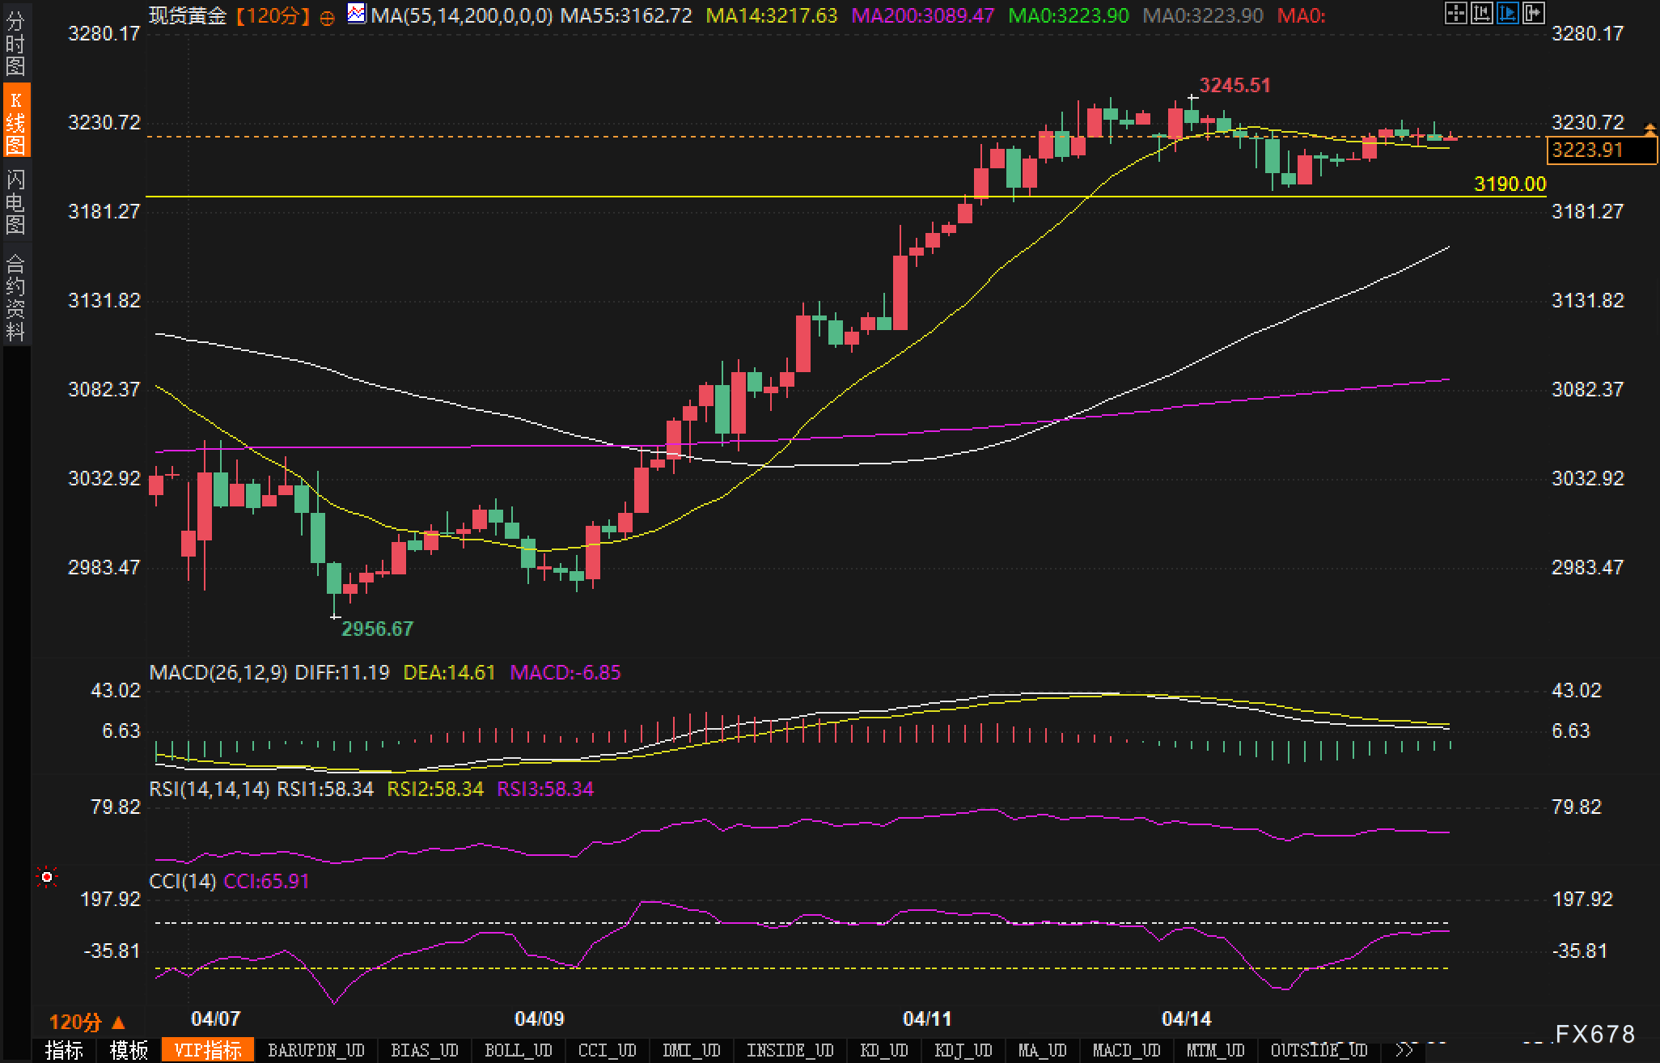This screenshot has height=1063, width=1660.
Task: Click the red sun marker near CCI panel
Action: 48,877
